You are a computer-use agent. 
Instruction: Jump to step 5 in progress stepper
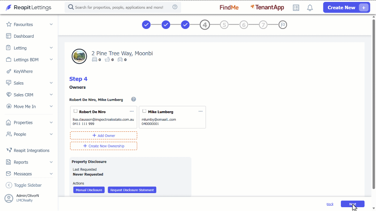224,25
